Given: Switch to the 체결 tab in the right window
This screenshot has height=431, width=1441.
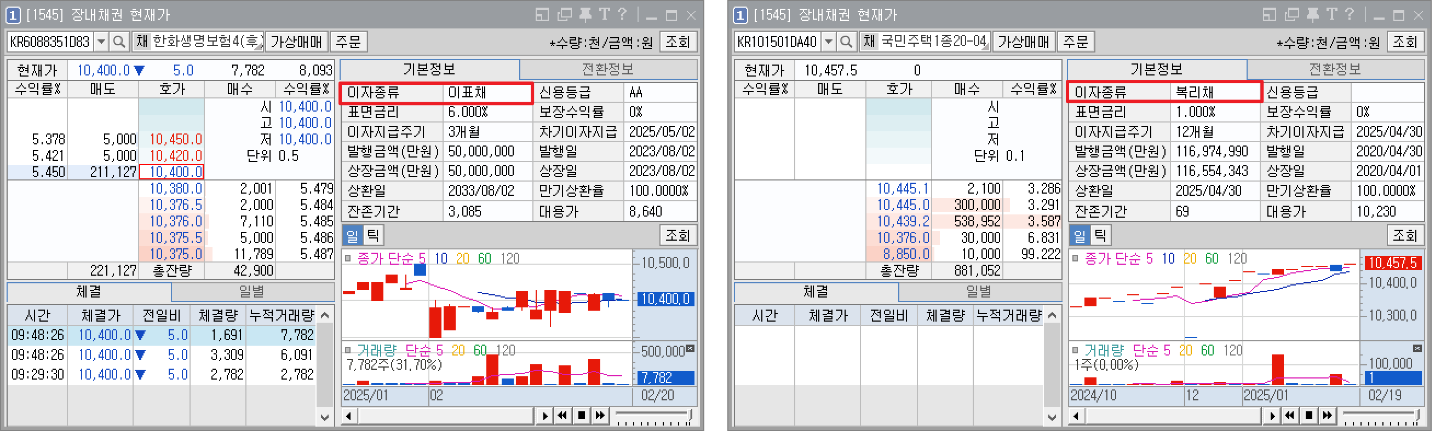Looking at the screenshot, I should (x=816, y=292).
